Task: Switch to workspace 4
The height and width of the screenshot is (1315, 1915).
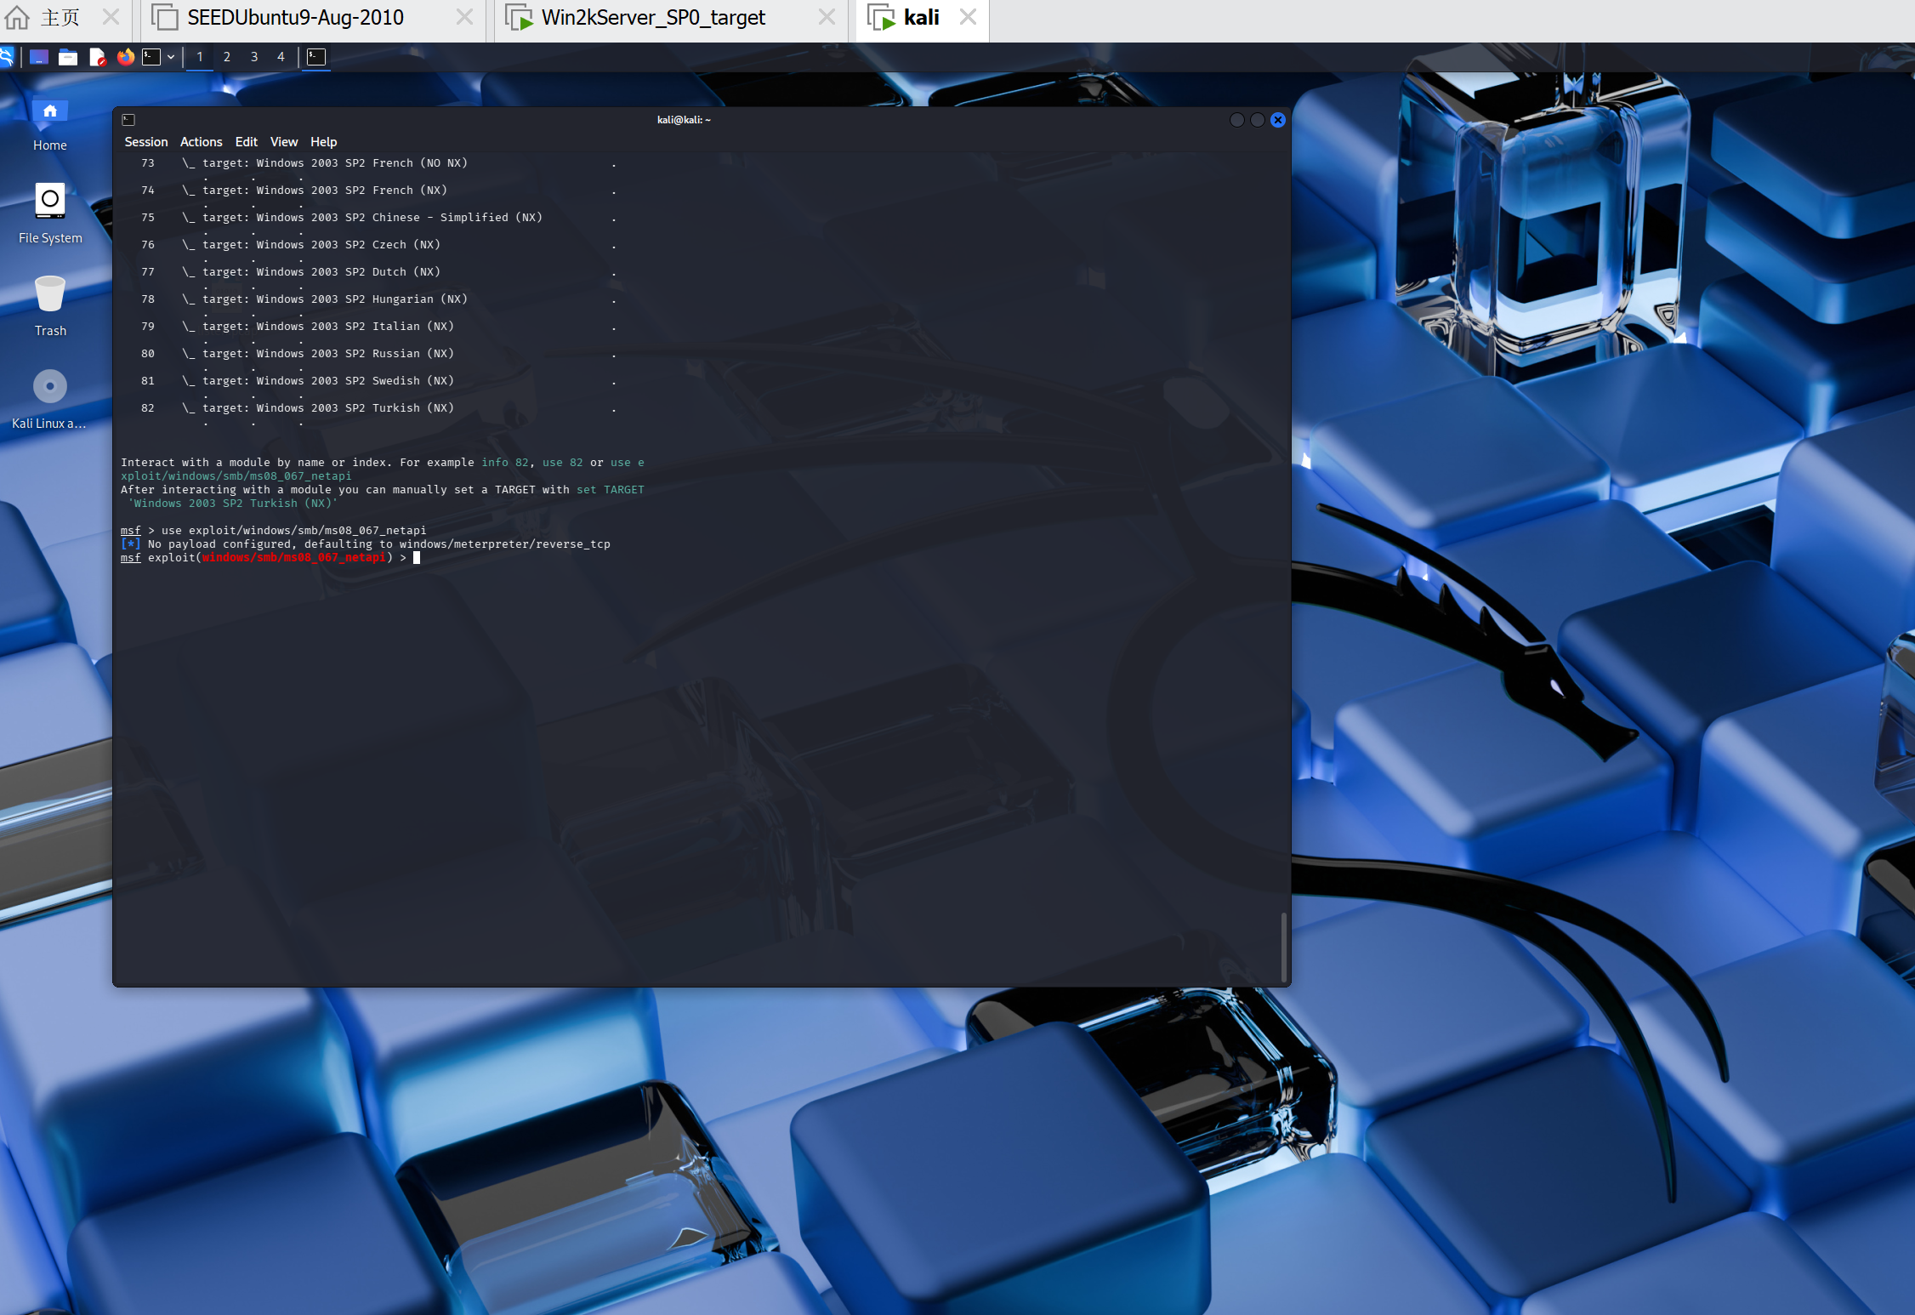Action: [x=281, y=57]
